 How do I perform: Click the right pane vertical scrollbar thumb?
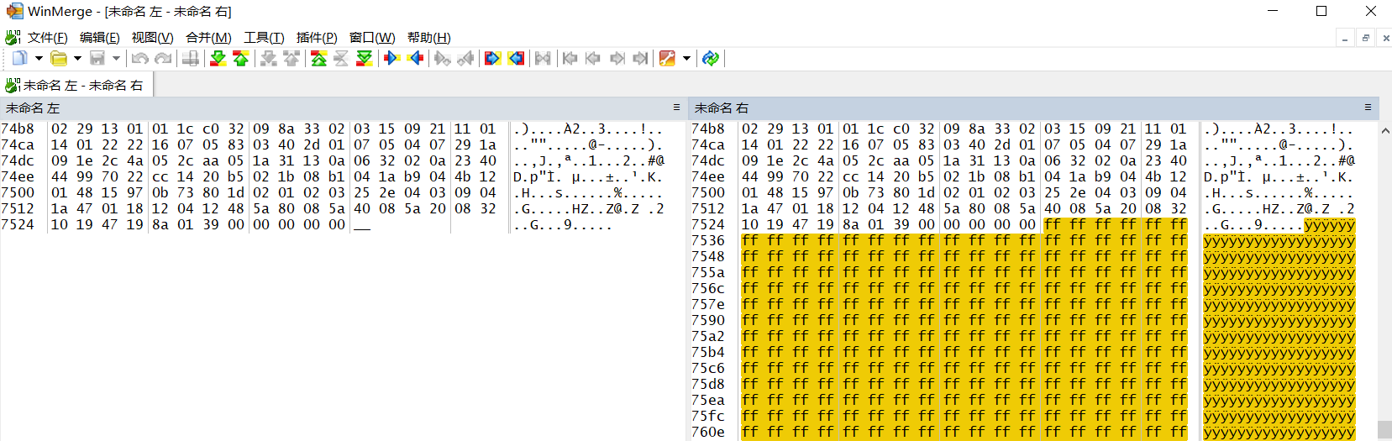tap(1384, 429)
